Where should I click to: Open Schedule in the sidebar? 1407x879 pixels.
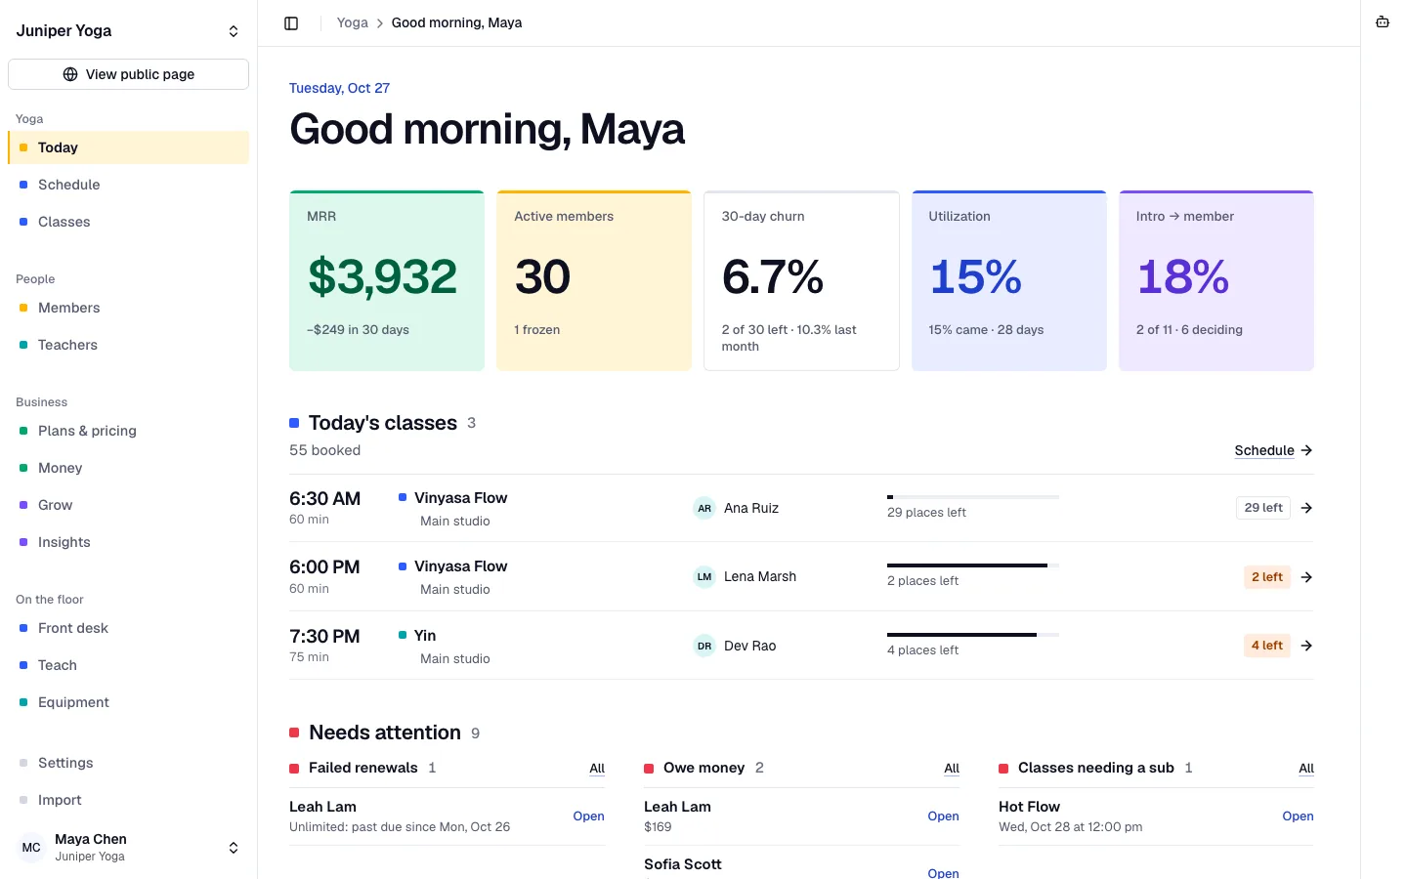pyautogui.click(x=128, y=185)
